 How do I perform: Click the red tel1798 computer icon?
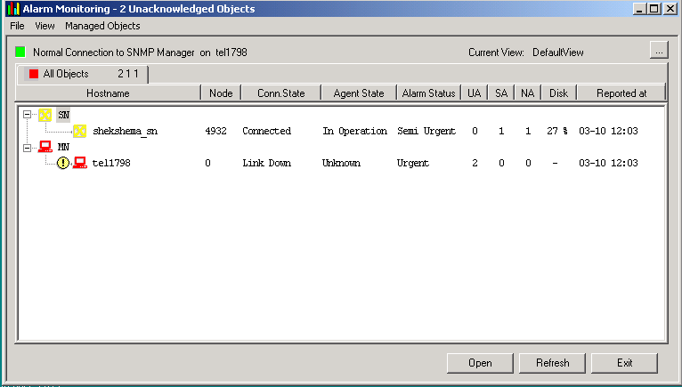pos(80,163)
